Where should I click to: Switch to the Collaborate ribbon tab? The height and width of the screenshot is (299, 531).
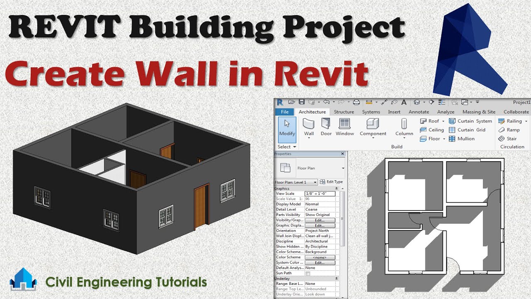516,112
